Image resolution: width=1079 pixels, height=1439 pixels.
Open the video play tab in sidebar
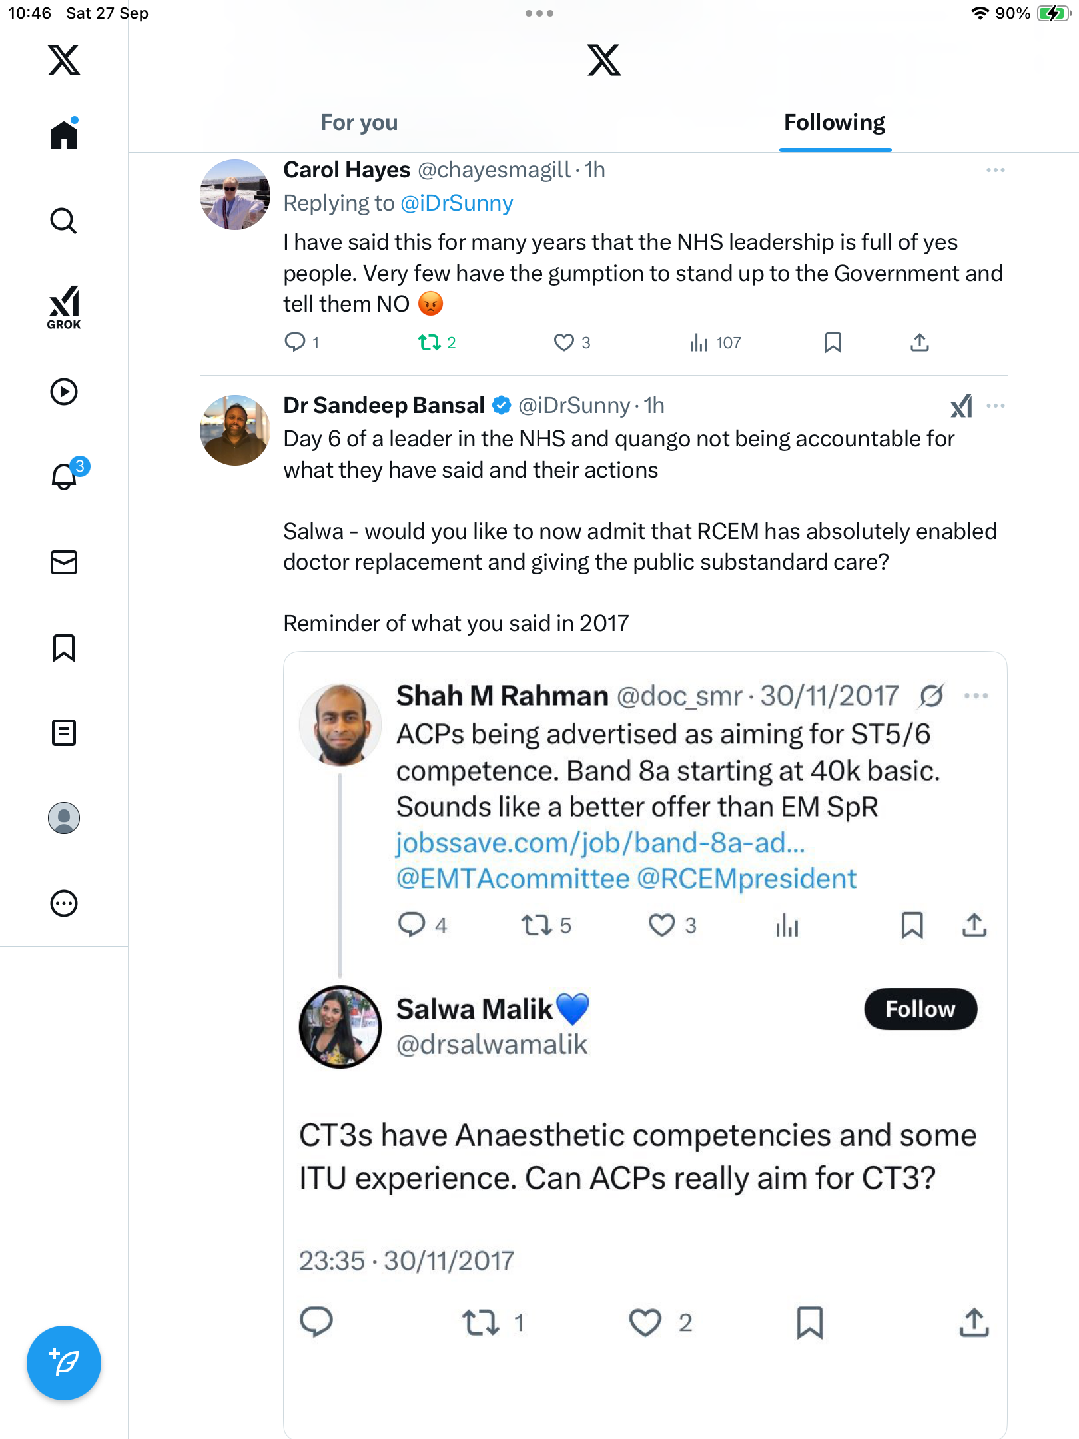(x=64, y=392)
